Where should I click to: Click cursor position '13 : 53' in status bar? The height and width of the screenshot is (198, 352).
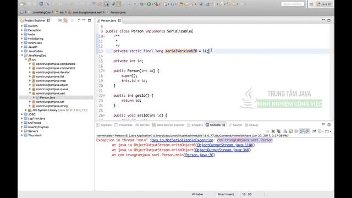click(247, 194)
